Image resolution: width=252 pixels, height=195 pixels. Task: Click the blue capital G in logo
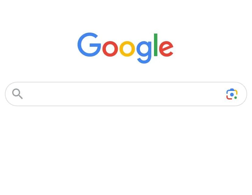click(x=89, y=45)
